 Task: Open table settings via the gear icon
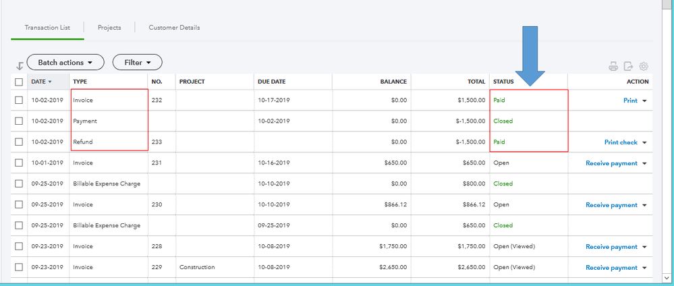coord(644,66)
